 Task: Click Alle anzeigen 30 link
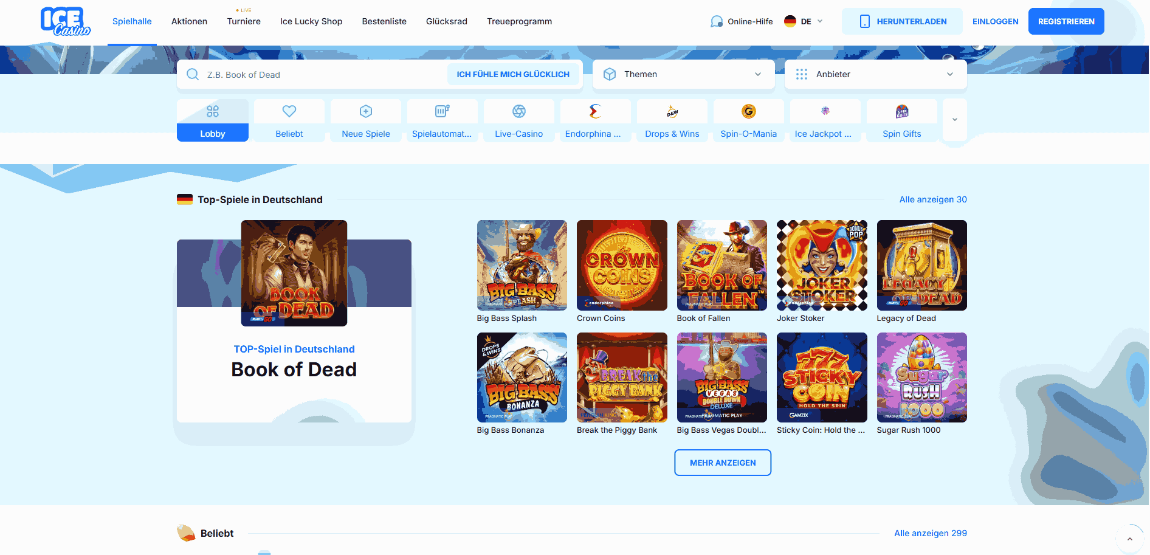pos(933,199)
